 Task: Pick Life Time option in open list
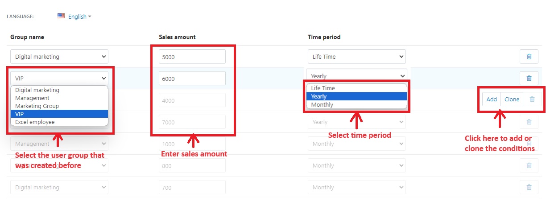pos(323,88)
